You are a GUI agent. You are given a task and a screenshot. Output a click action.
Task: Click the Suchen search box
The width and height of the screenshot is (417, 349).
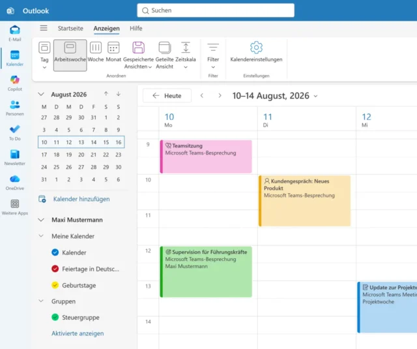216,10
